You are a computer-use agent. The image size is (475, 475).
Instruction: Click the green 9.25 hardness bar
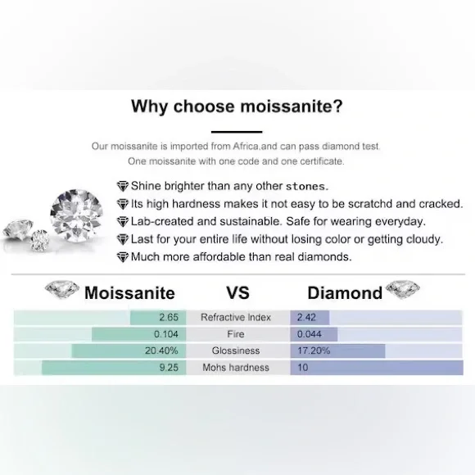[x=114, y=368]
